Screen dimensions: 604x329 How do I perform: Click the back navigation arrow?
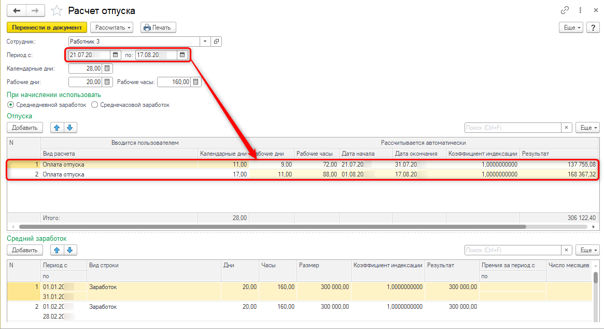17,10
